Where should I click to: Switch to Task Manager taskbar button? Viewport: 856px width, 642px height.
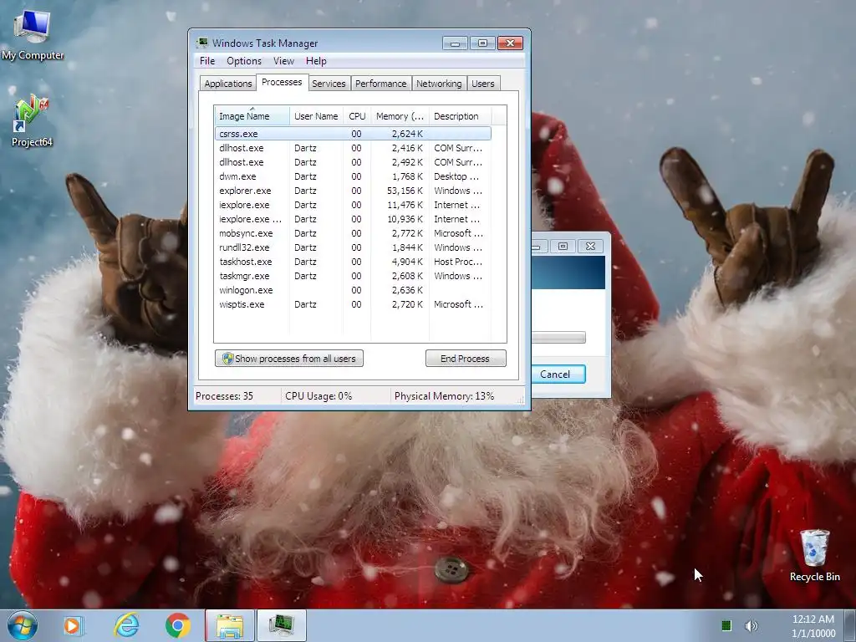point(281,625)
